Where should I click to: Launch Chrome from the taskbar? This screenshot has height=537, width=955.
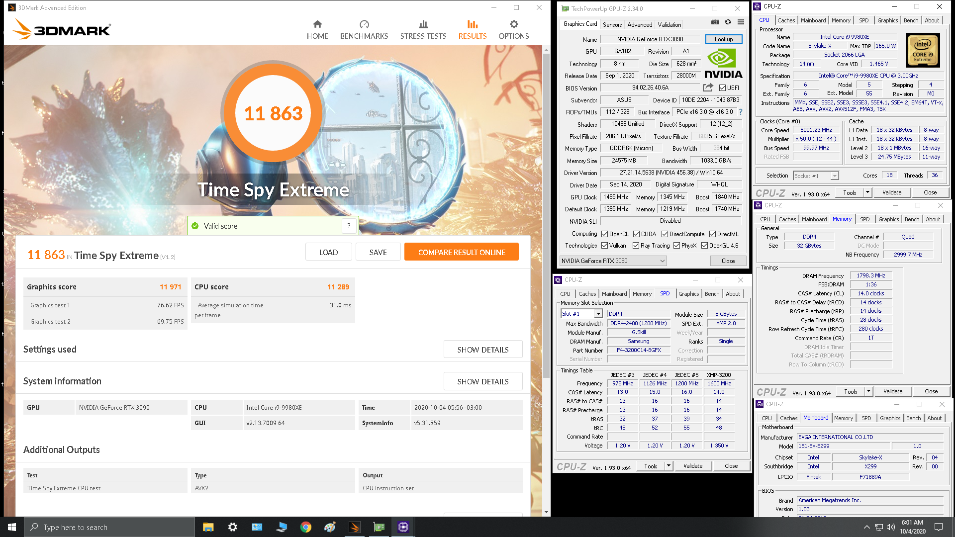pos(305,527)
